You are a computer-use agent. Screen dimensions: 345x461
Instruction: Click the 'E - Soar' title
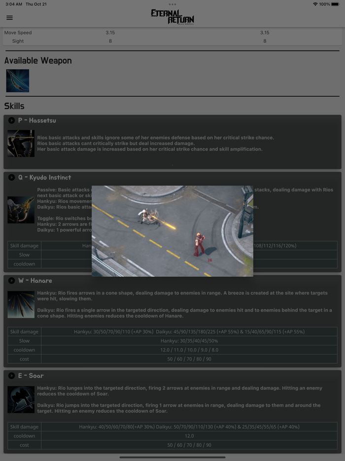[x=31, y=376]
